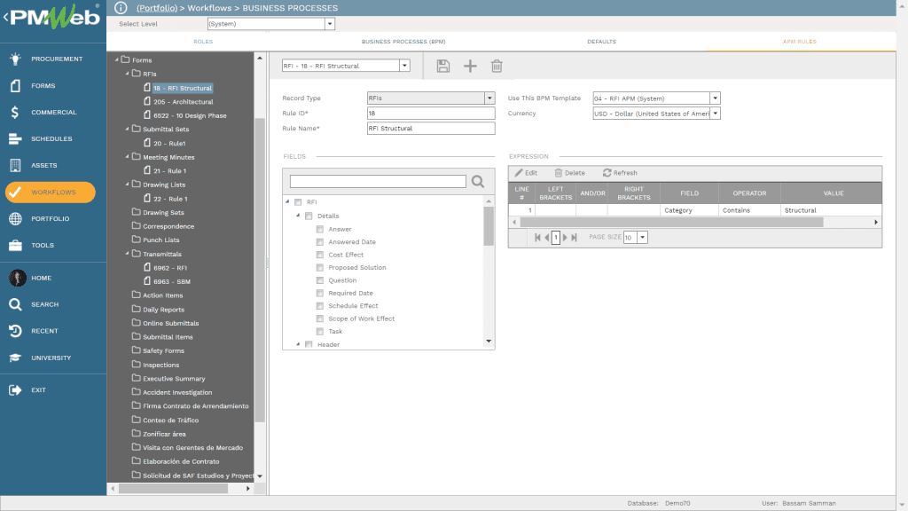Click the fields search text box

[x=378, y=181]
